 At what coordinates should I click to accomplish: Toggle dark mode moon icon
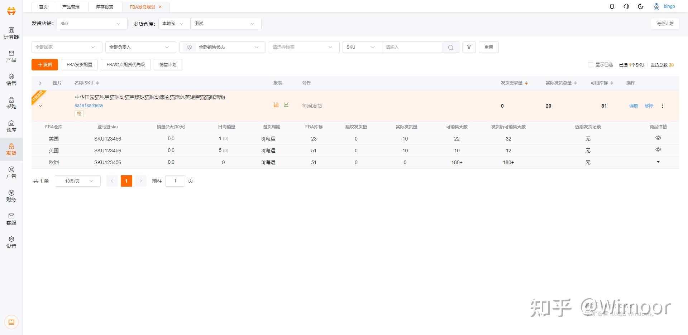pos(641,6)
